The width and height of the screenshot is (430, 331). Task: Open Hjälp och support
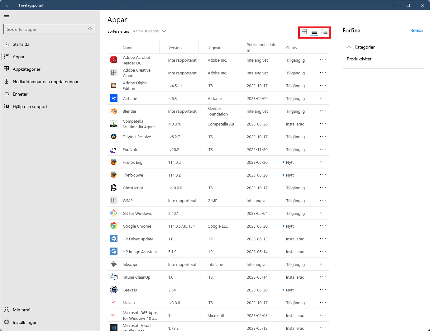tap(50, 106)
